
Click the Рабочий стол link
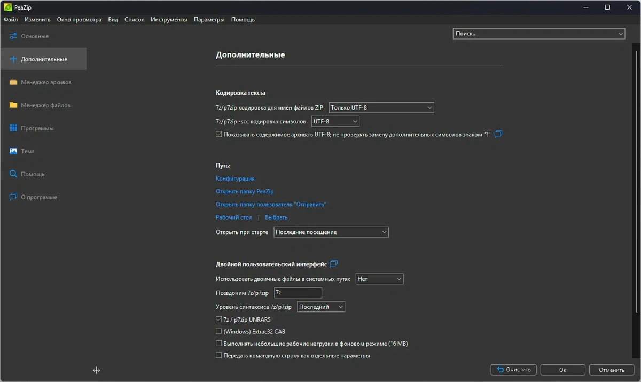(234, 217)
